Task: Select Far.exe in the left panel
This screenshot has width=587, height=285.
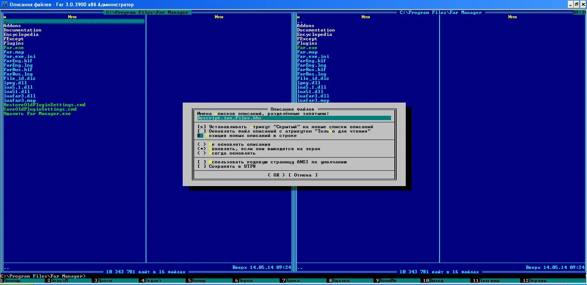Action: coord(14,48)
